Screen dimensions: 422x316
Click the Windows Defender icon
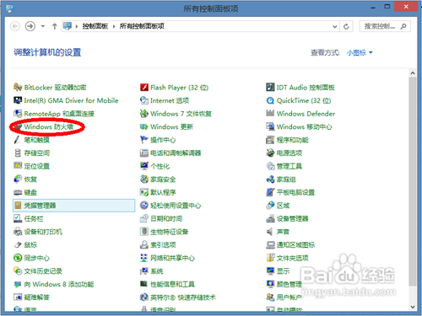[x=270, y=114]
